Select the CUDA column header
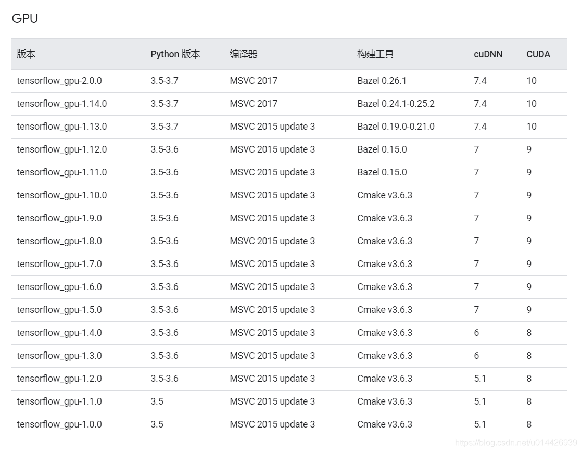This screenshot has height=452, width=582. tap(538, 54)
